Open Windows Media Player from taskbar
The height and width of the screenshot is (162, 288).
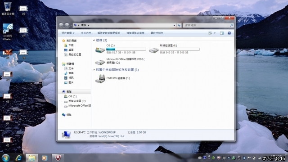tap(45, 158)
